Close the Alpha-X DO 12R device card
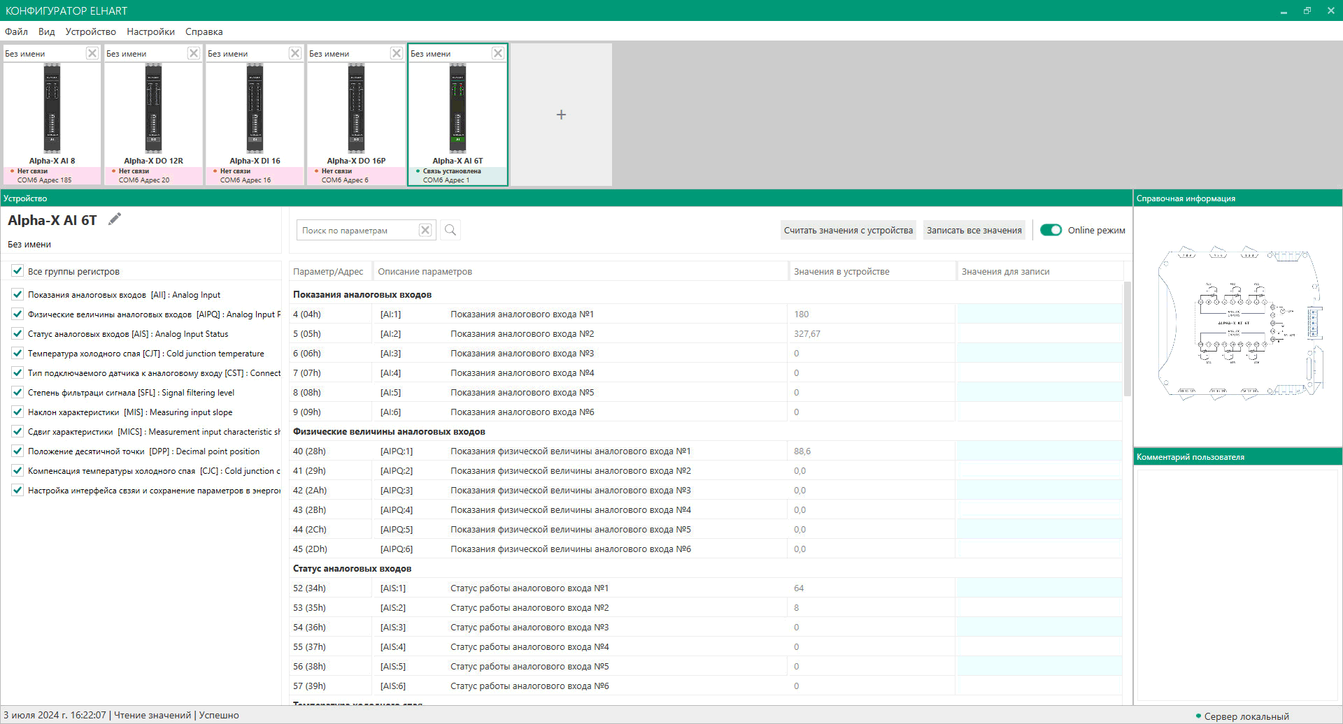The width and height of the screenshot is (1343, 724). [194, 53]
